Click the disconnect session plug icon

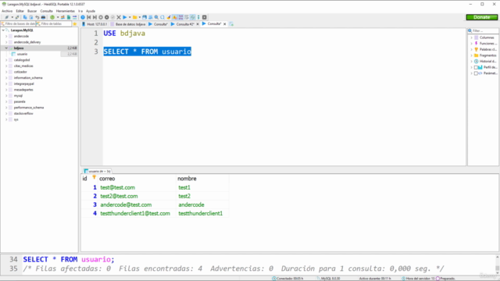tap(17, 17)
